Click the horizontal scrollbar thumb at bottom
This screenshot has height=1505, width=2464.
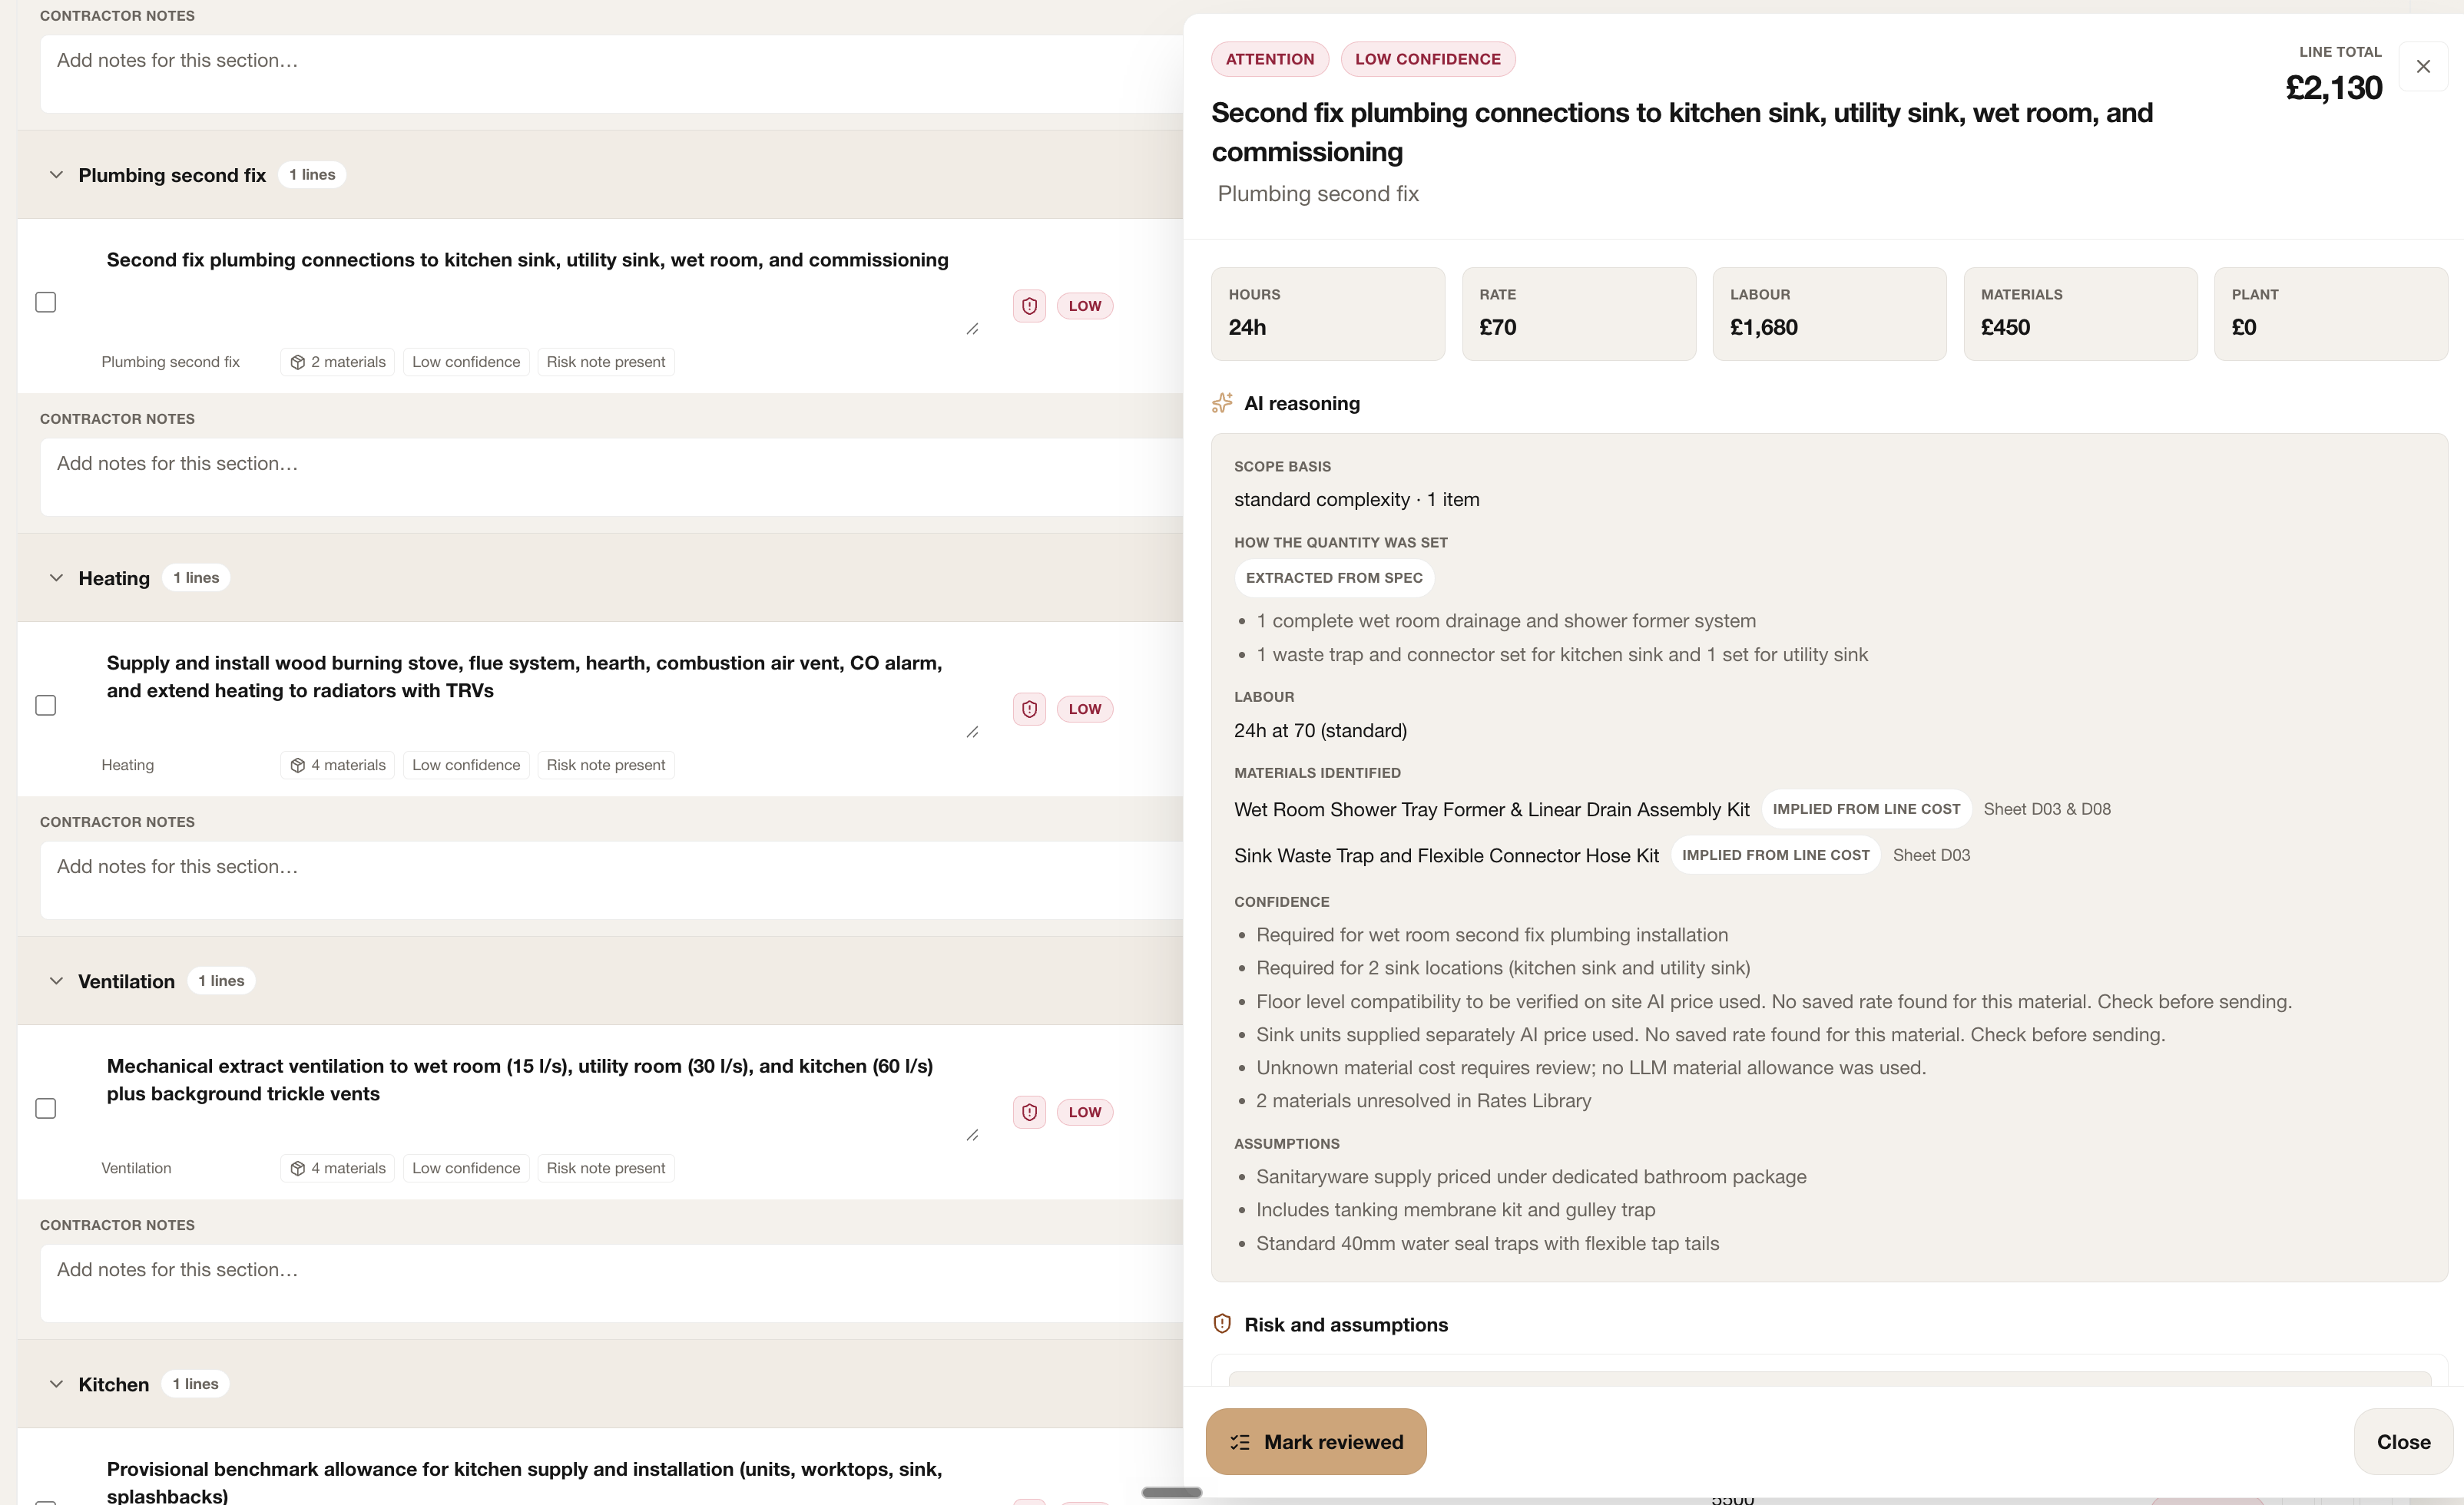pyautogui.click(x=1171, y=1492)
